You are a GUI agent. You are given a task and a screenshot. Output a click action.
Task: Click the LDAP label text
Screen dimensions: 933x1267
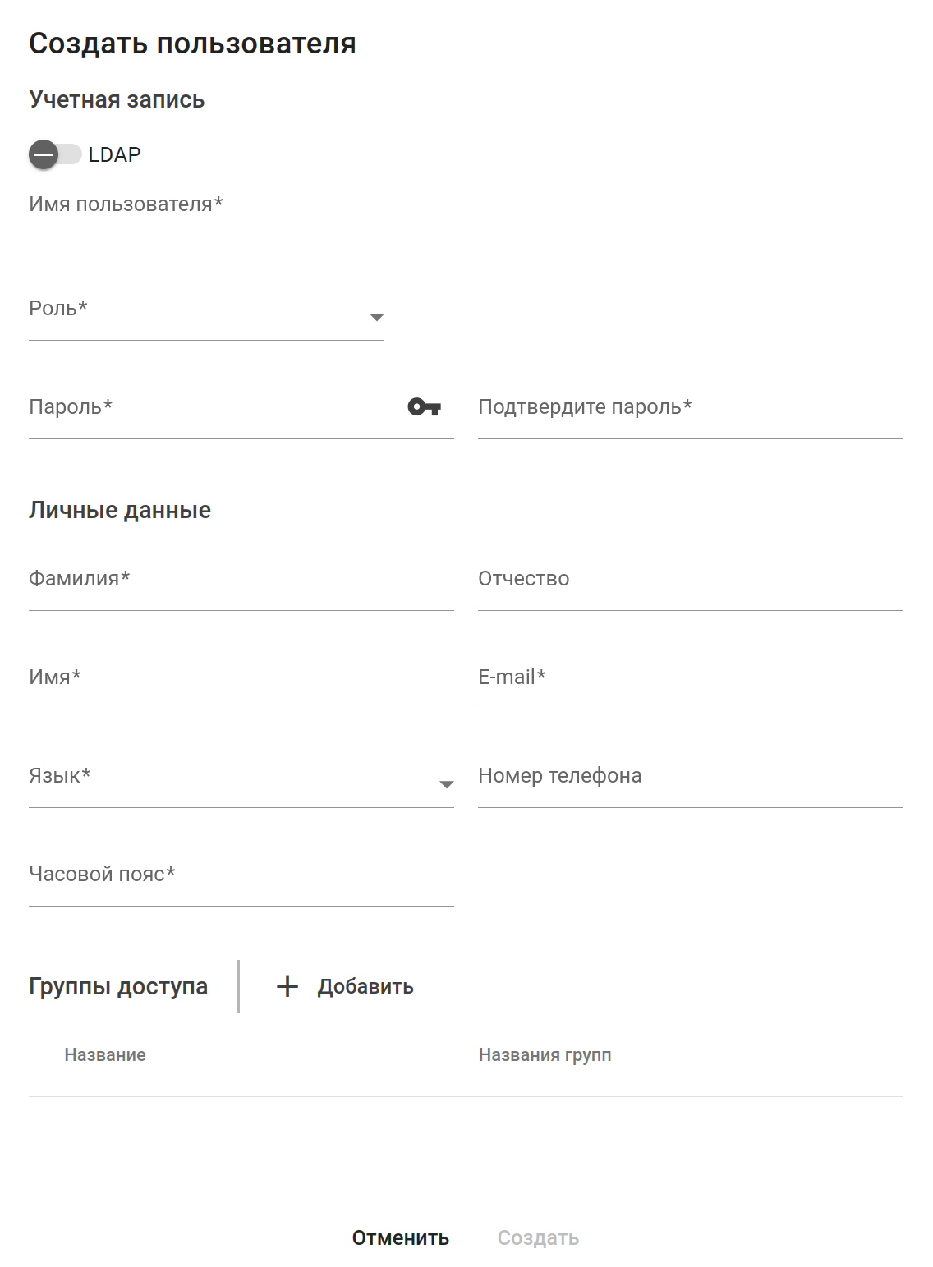114,154
